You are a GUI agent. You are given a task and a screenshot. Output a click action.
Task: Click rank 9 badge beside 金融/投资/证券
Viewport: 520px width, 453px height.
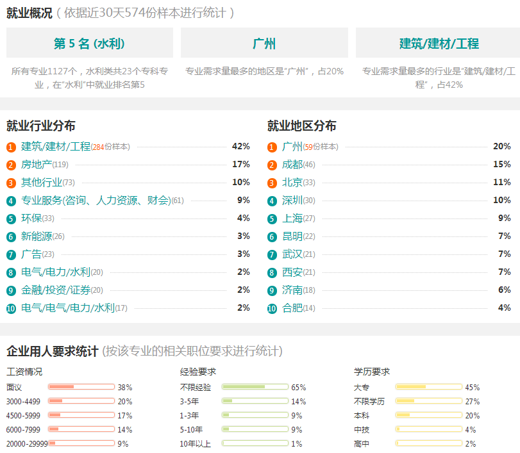coord(11,291)
